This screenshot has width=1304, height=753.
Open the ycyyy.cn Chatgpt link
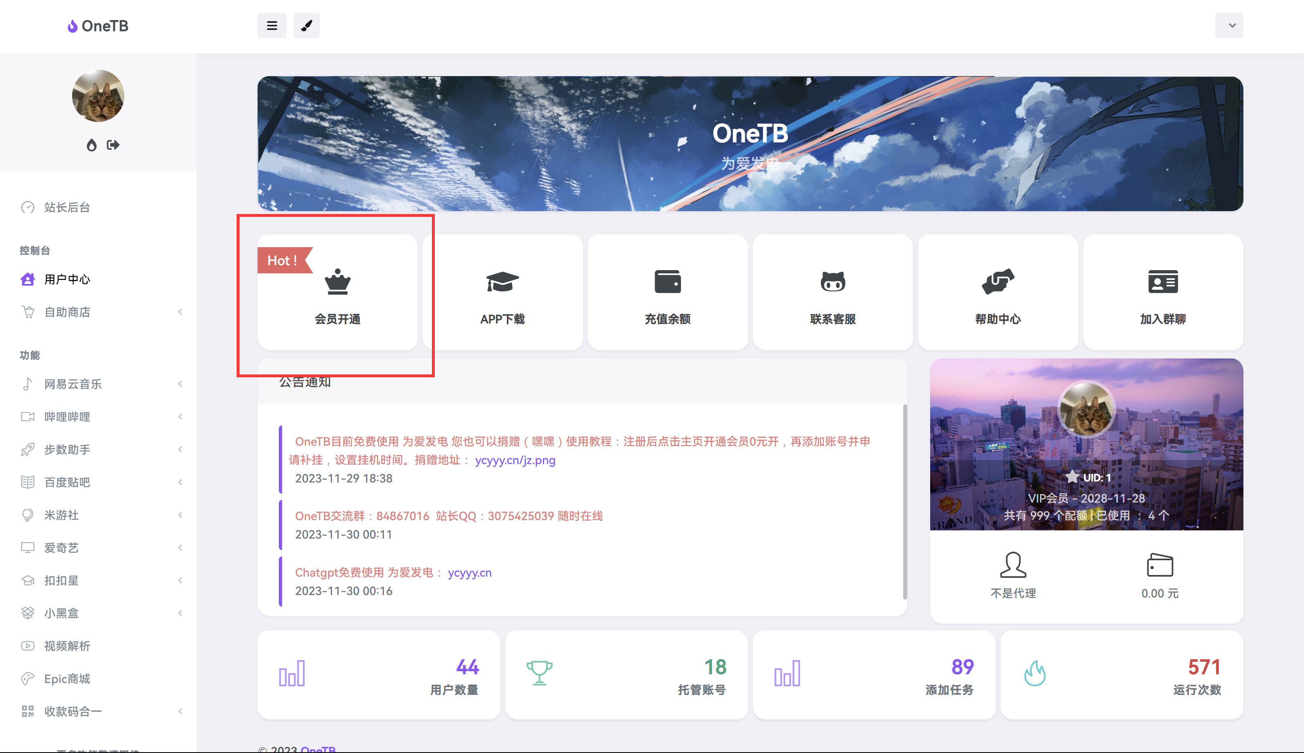469,573
